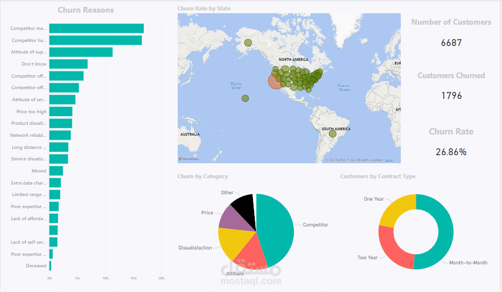This screenshot has width=502, height=292.
Task: Click the Price pie label
Action: 207,213
